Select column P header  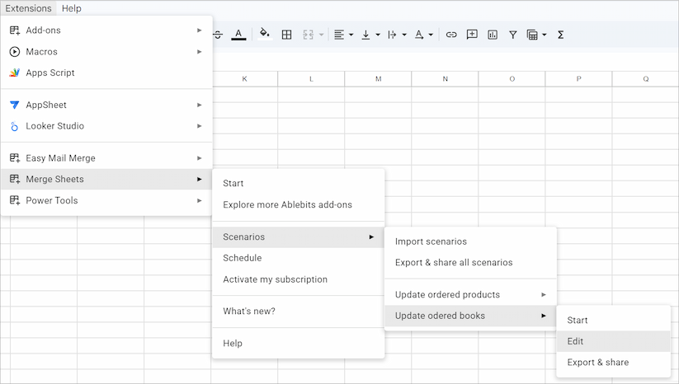pos(578,79)
